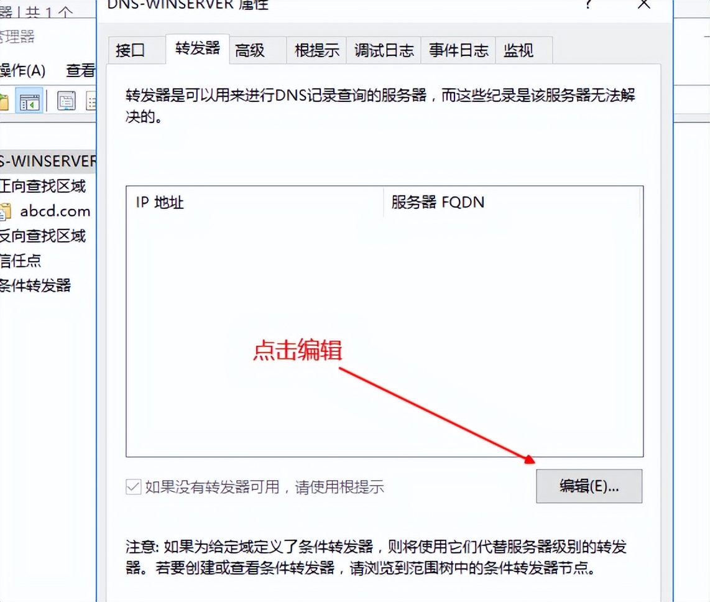
Task: Uncheck 如果没有转发器可用，请使用根提示
Action: tap(133, 487)
